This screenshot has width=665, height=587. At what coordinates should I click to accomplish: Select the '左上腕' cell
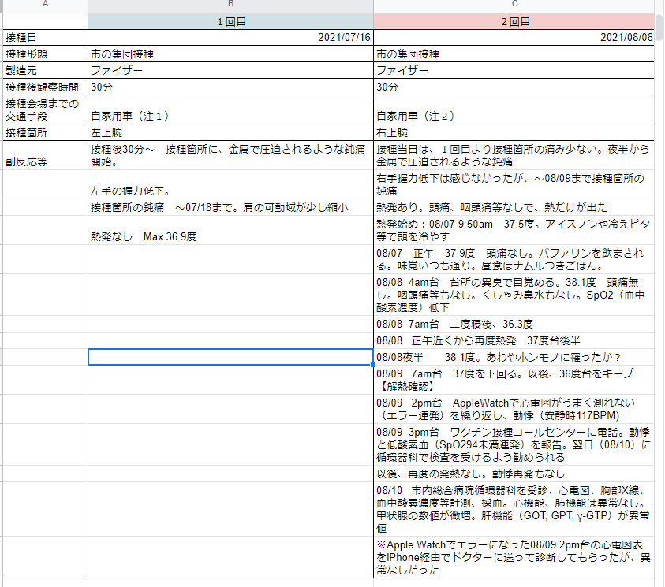[x=230, y=132]
